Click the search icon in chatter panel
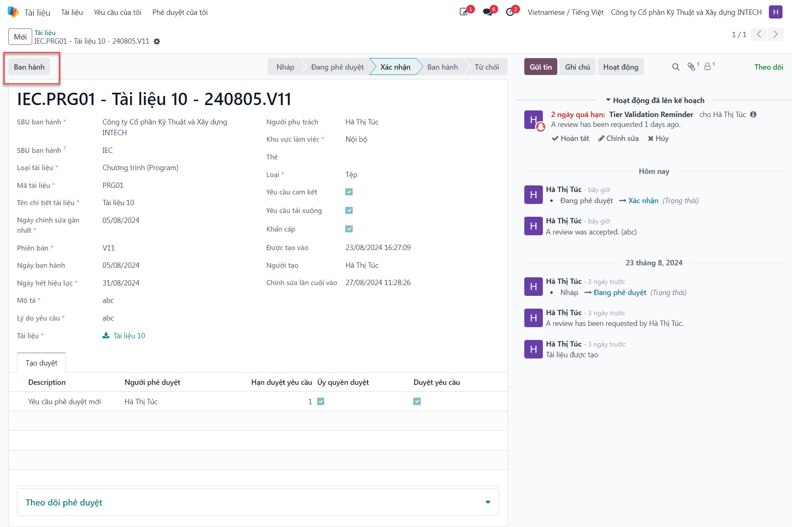This screenshot has width=792, height=527. (676, 67)
